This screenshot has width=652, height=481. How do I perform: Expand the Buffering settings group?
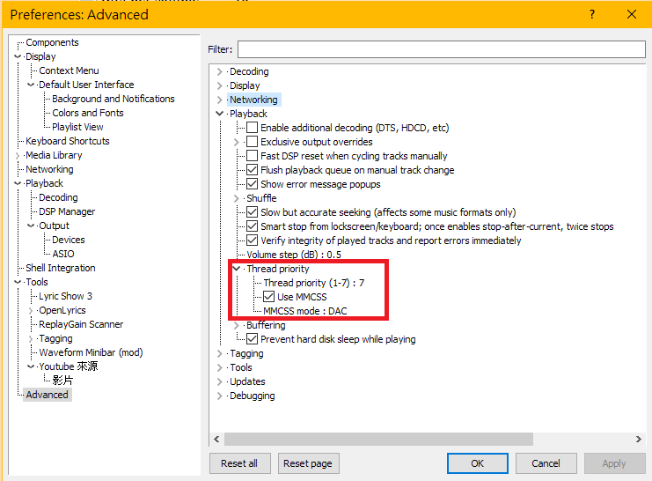[236, 325]
